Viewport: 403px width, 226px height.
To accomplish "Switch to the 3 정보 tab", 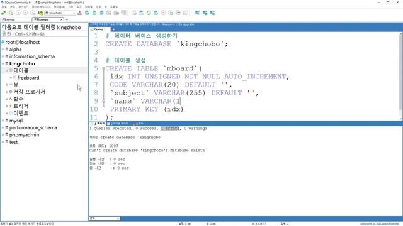I will (138, 124).
